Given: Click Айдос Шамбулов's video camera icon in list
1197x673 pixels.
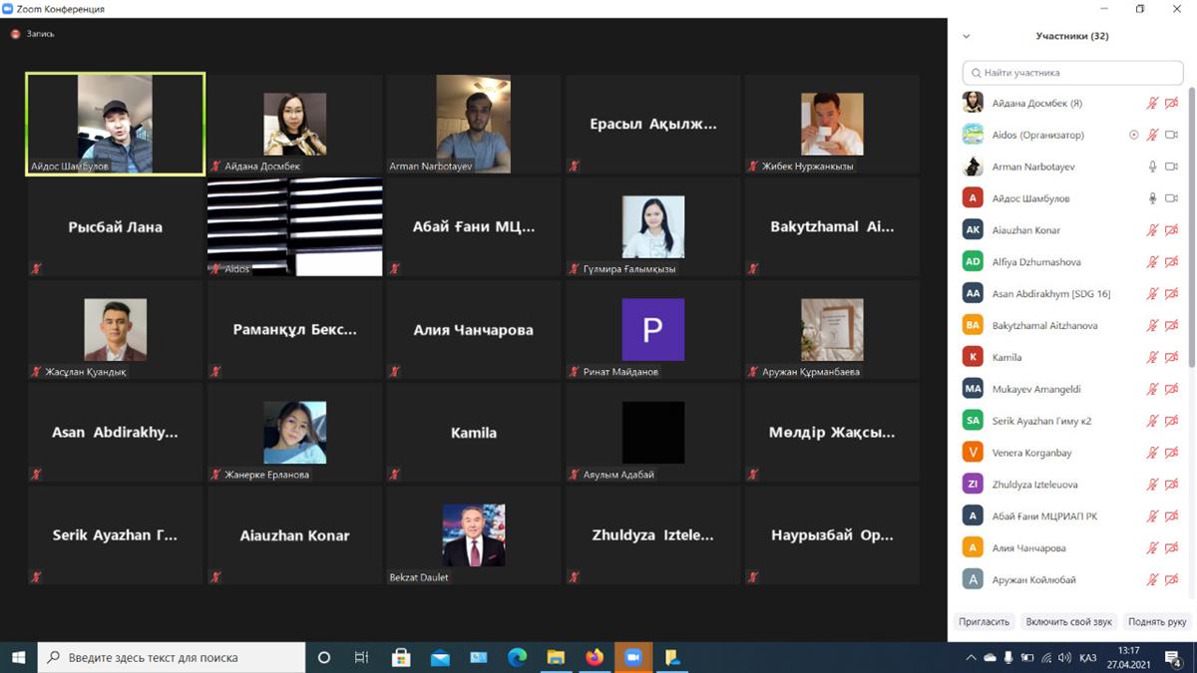Looking at the screenshot, I should click(1171, 198).
